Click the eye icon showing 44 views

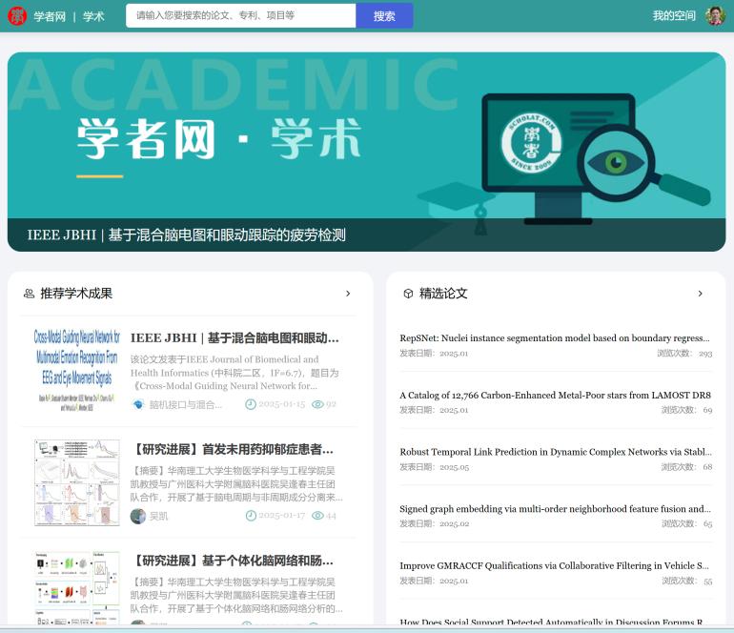[317, 516]
